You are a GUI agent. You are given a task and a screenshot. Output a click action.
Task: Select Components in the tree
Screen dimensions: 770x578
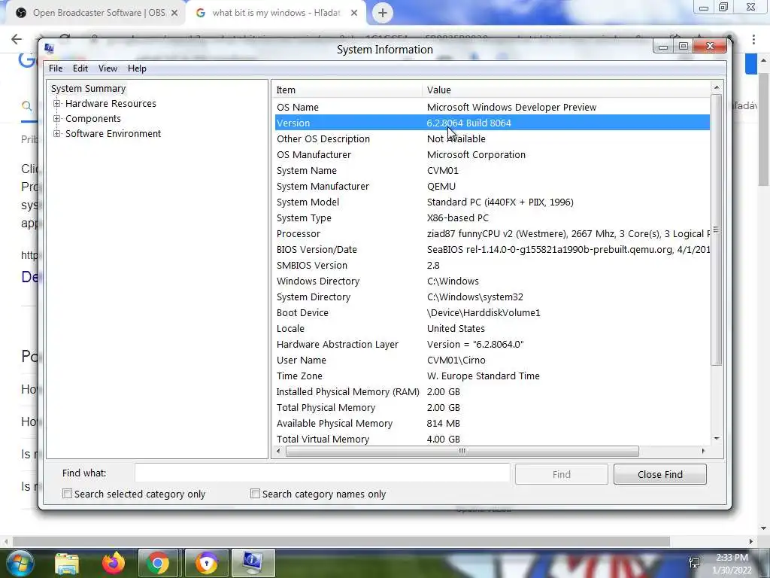tap(92, 118)
